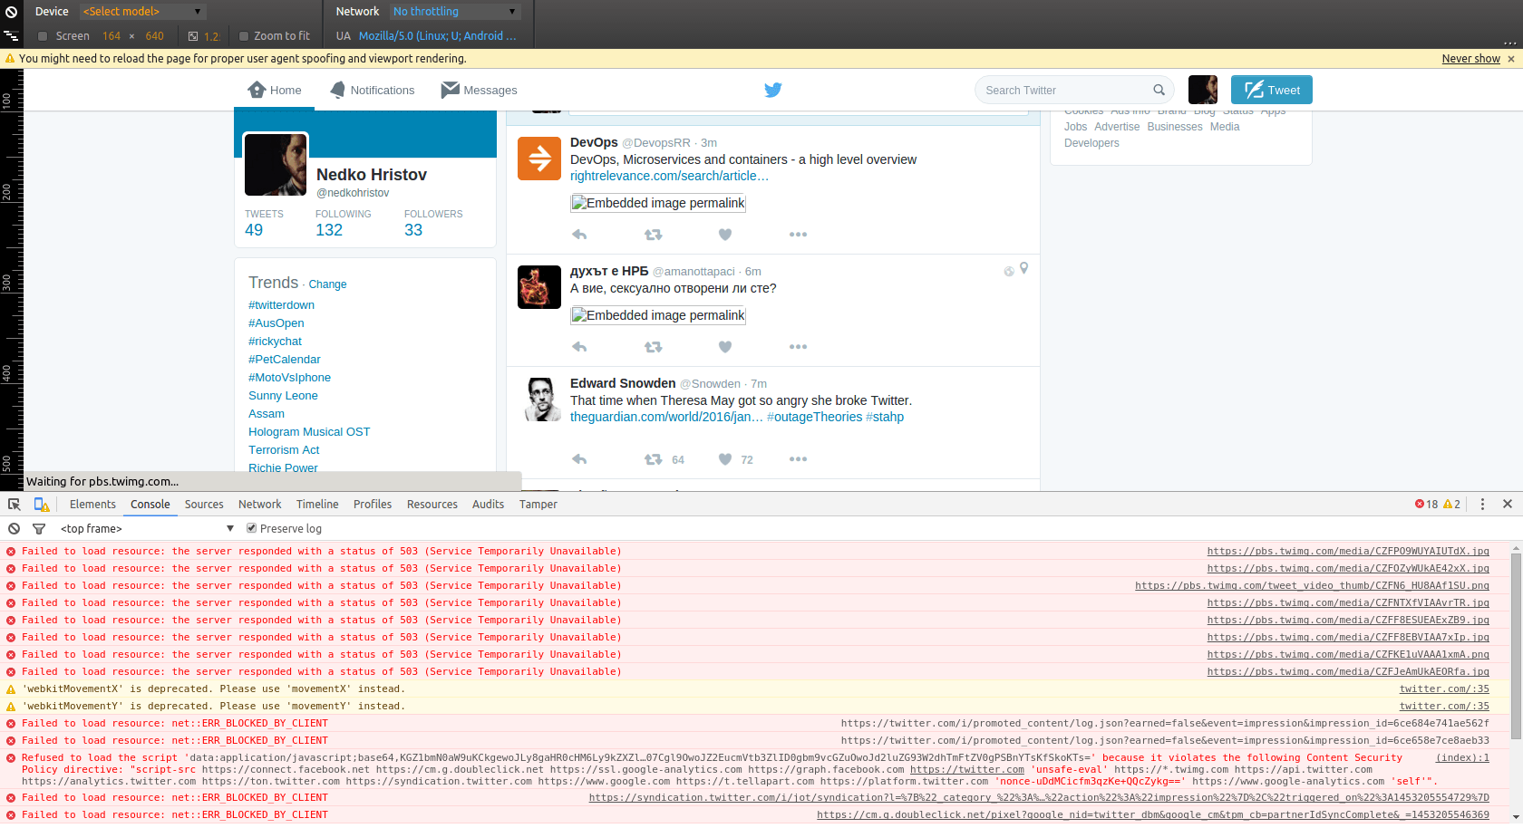
Task: Click the reset device emulation icon
Action: coord(11,12)
